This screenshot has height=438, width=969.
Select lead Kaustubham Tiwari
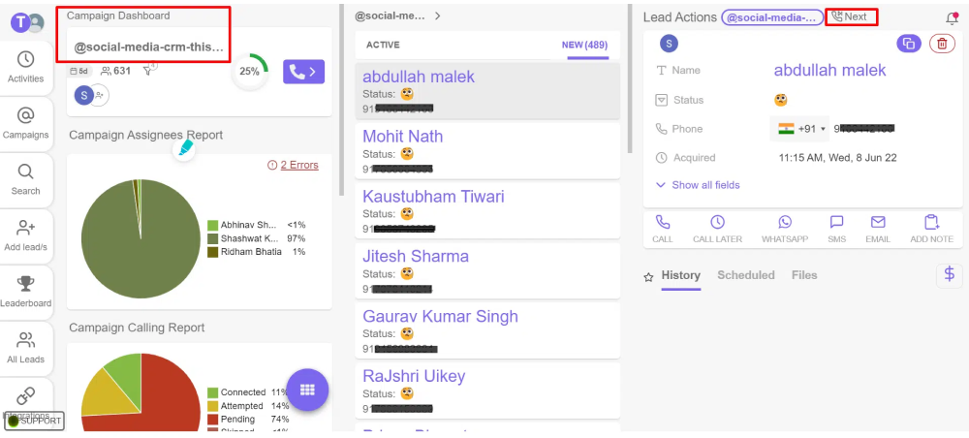tap(487, 211)
